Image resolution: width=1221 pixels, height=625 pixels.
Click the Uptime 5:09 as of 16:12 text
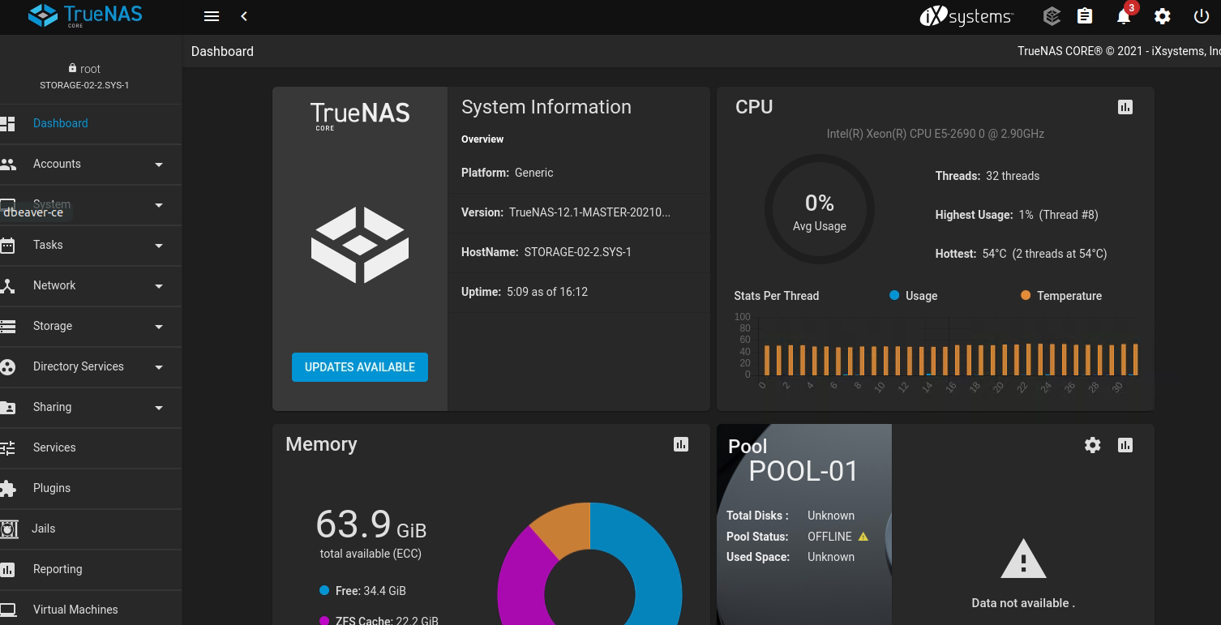[525, 292]
